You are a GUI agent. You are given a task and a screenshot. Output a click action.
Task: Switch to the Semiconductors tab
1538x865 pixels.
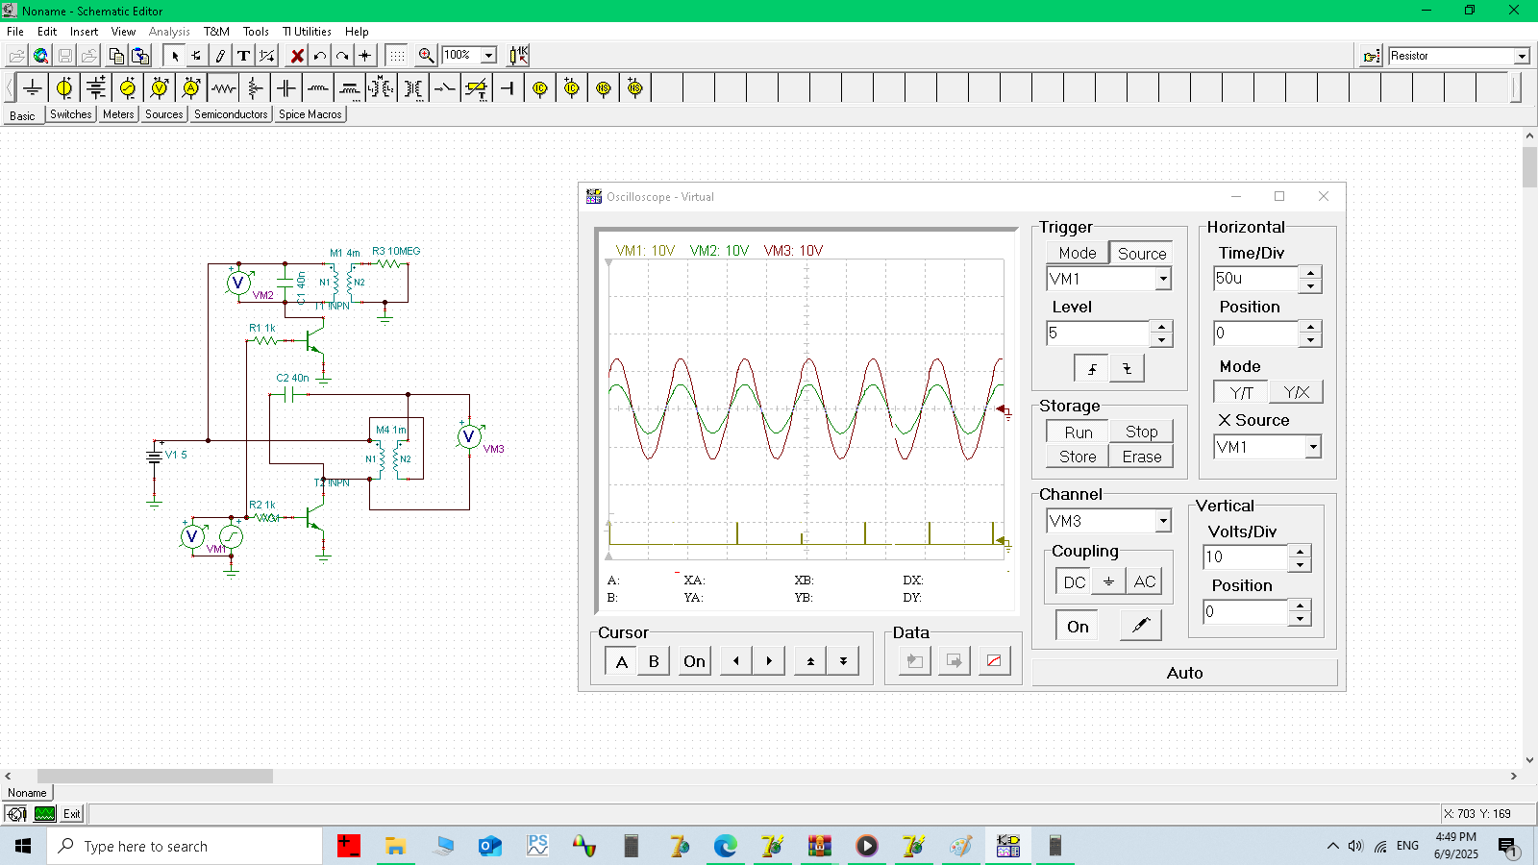pos(231,114)
